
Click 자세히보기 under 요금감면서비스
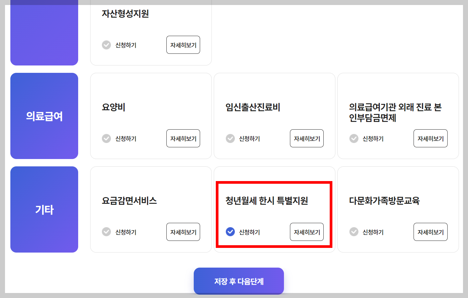183,232
